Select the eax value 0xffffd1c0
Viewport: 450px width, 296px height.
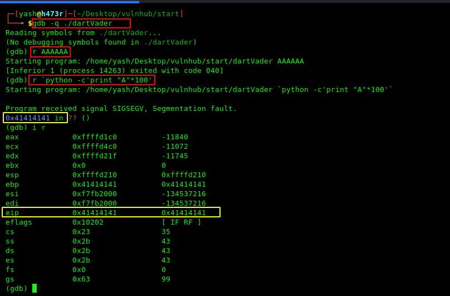pos(95,137)
